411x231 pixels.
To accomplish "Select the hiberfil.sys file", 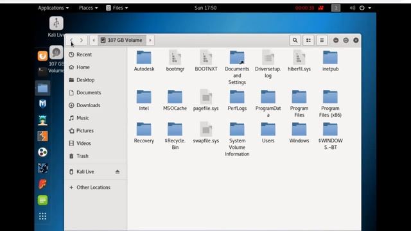I will tap(299, 61).
